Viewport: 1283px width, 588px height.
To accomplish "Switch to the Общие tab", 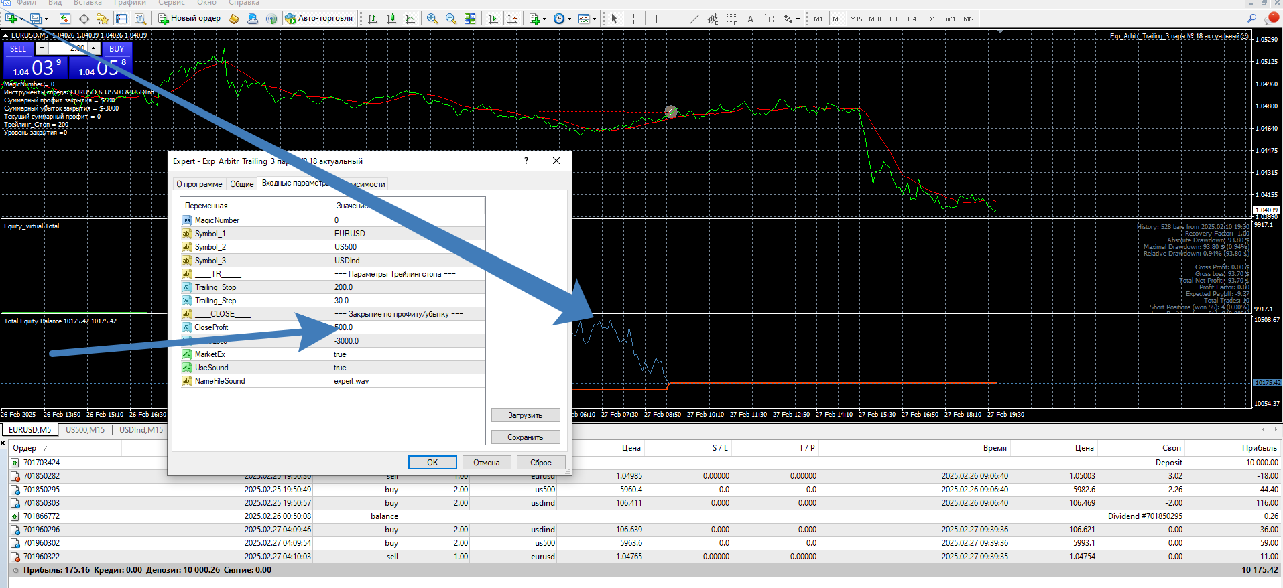I will (x=241, y=184).
